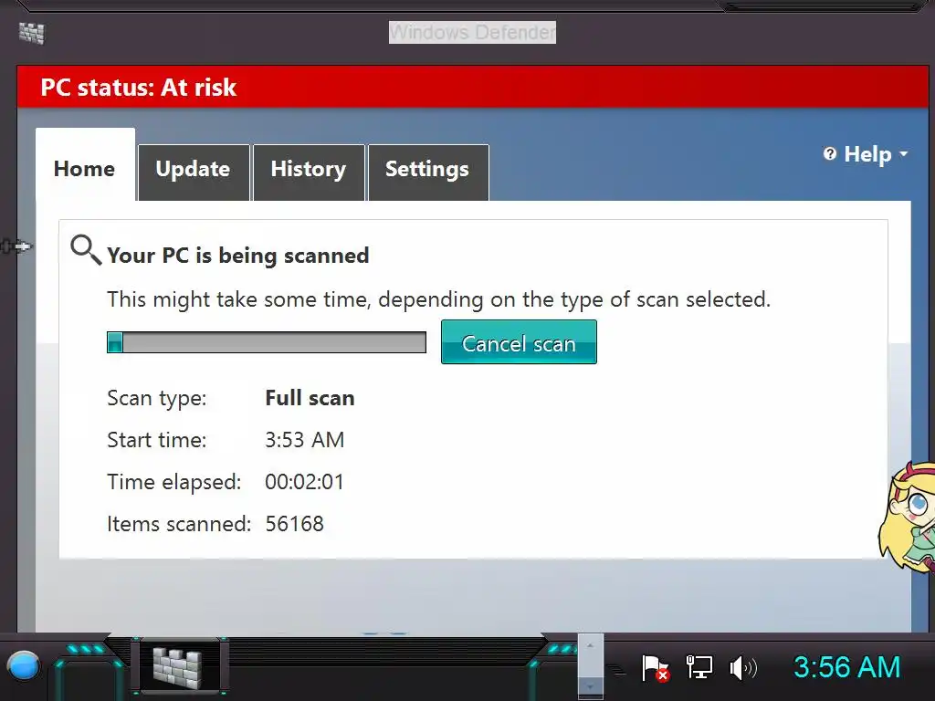Cancel the running scan
This screenshot has height=701, width=935.
(519, 342)
